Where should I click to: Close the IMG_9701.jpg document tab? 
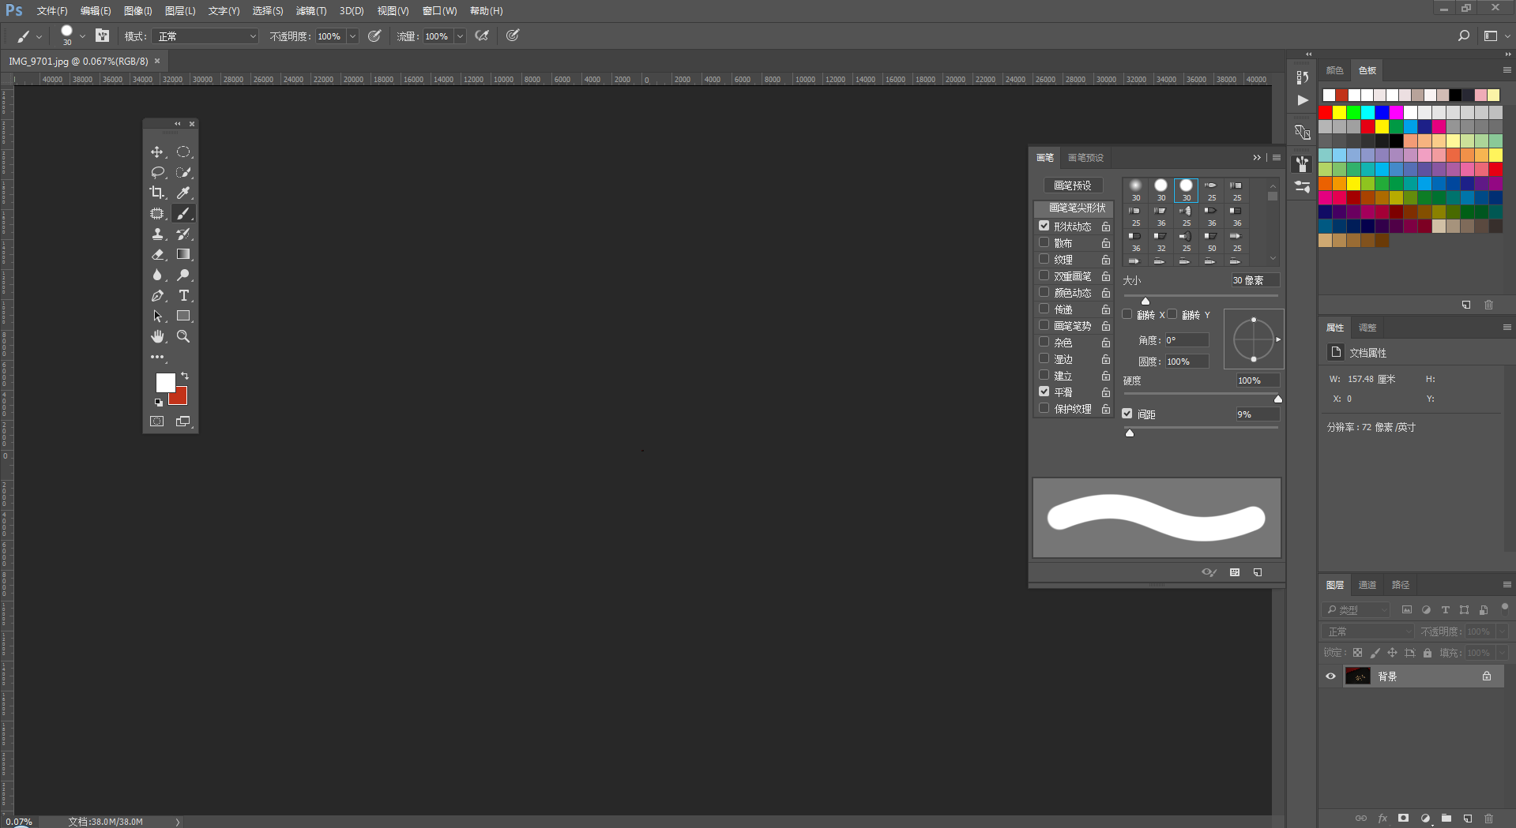[157, 61]
